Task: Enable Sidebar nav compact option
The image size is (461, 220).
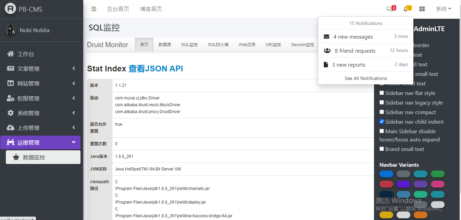Action: point(382,112)
